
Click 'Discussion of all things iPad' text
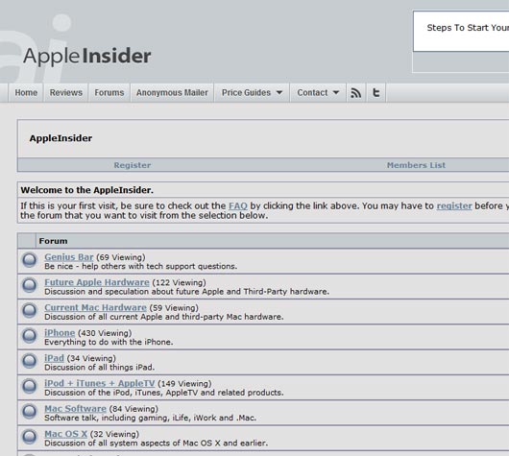click(99, 368)
